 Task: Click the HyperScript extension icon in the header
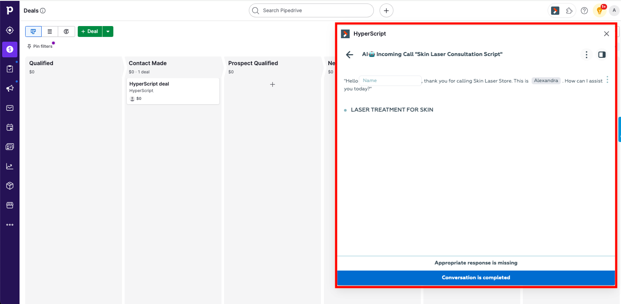[x=555, y=10]
